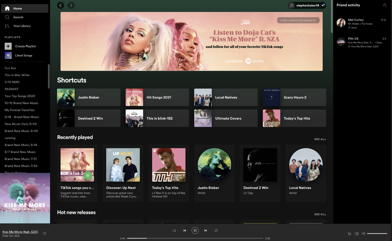Open the 8/7 Brand New Music playlist
392x241 pixels.
click(20, 152)
